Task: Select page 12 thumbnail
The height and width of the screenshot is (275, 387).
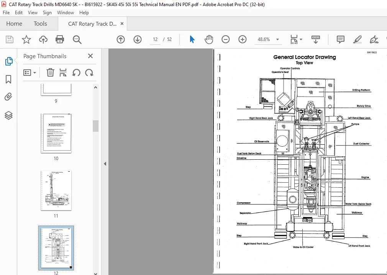Action: coord(56,248)
